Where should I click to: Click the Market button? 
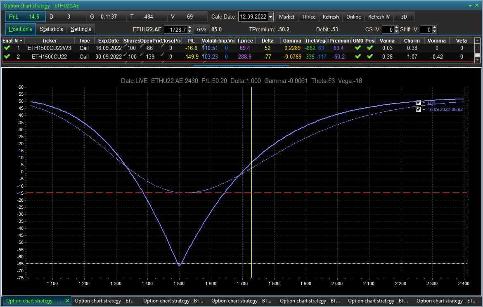[x=286, y=17]
